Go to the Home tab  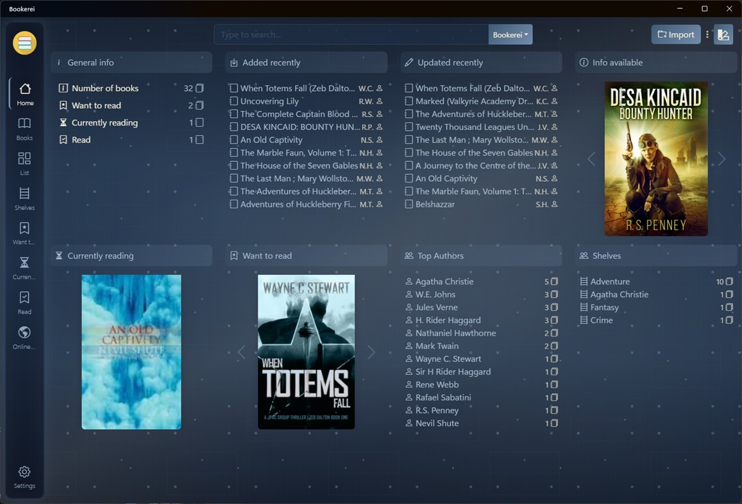pos(24,92)
